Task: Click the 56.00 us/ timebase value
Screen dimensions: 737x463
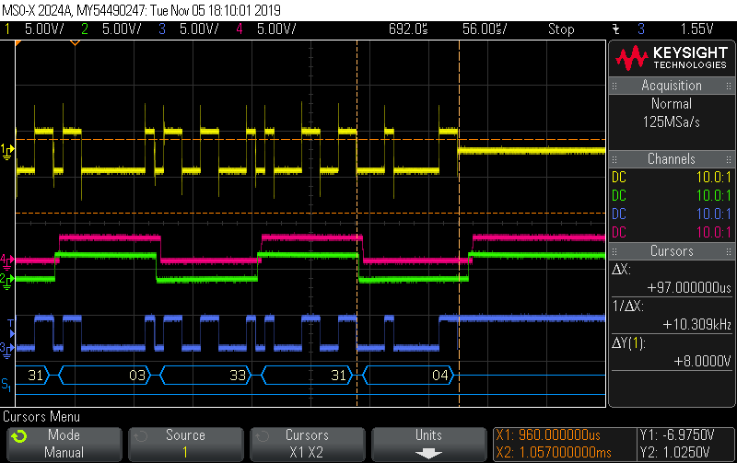Action: (x=485, y=29)
